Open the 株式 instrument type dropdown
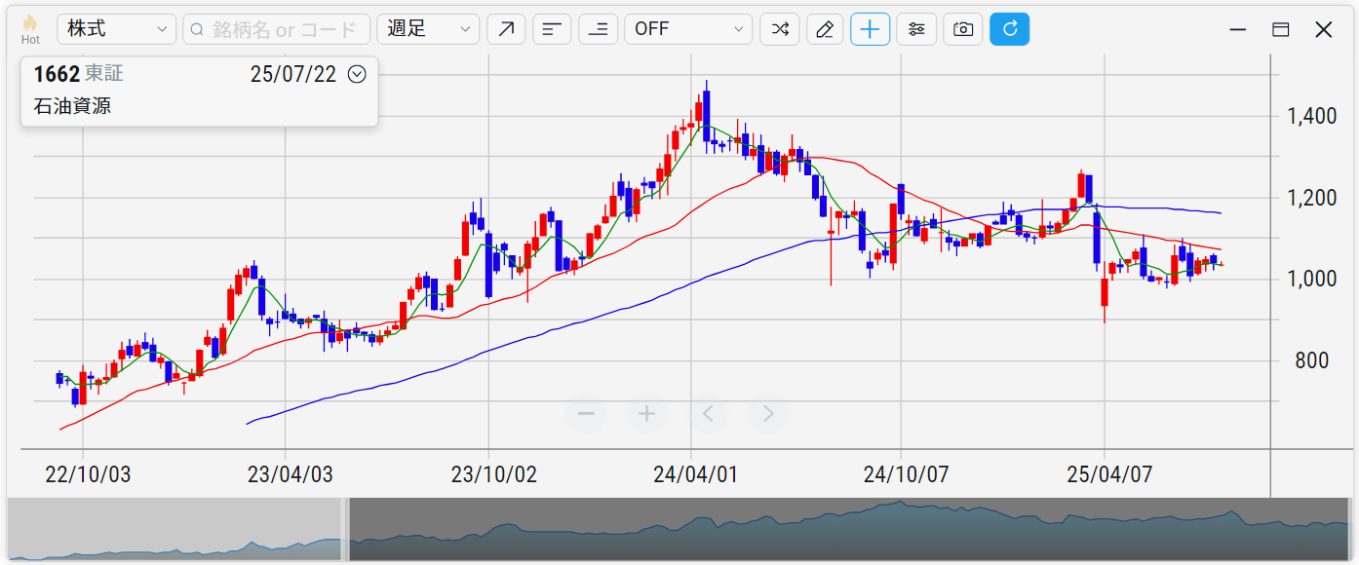The width and height of the screenshot is (1359, 565). (x=117, y=29)
